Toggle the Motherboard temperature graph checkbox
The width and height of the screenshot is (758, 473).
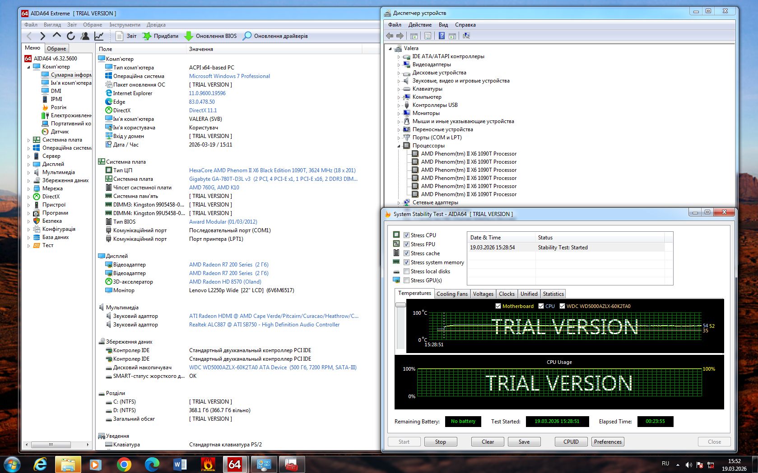[498, 306]
